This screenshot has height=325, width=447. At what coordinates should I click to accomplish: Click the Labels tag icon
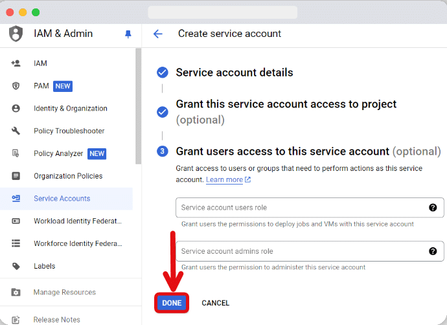click(x=16, y=266)
